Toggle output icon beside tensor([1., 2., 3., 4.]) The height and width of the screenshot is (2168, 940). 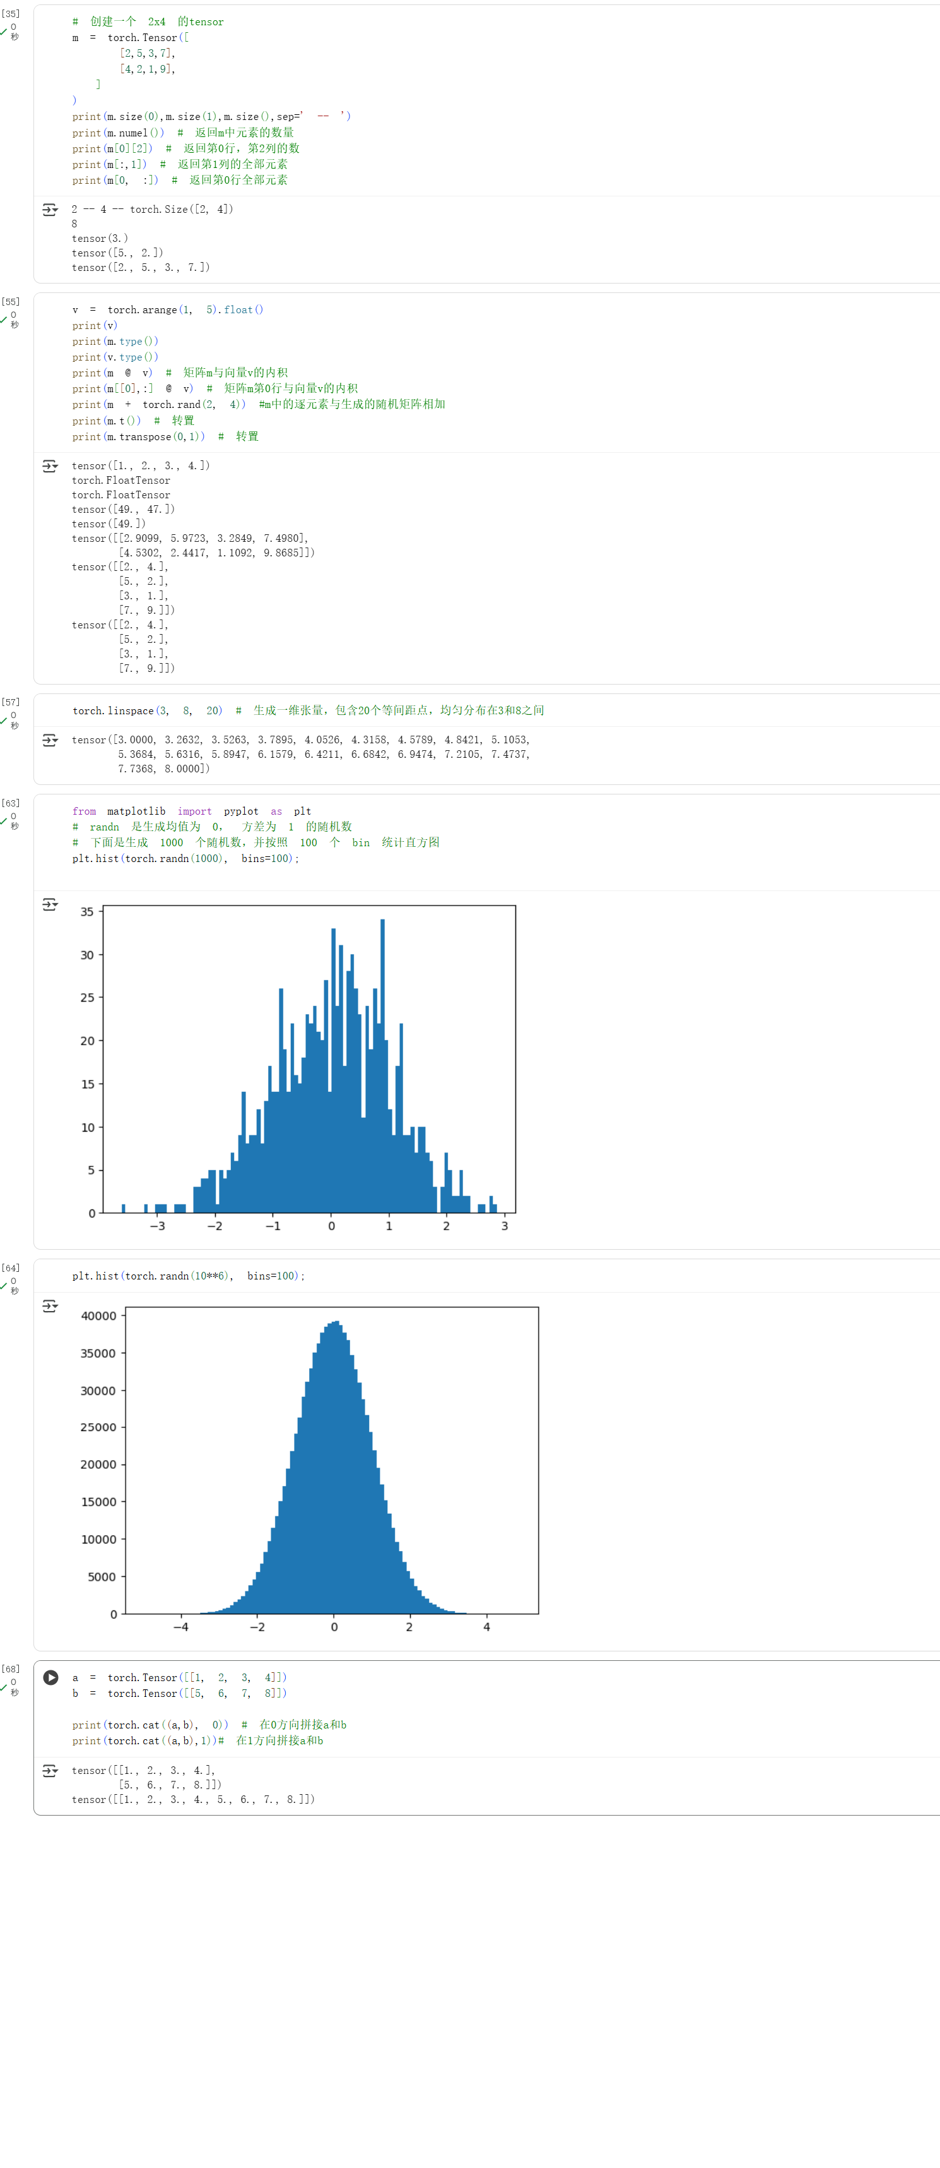50,466
